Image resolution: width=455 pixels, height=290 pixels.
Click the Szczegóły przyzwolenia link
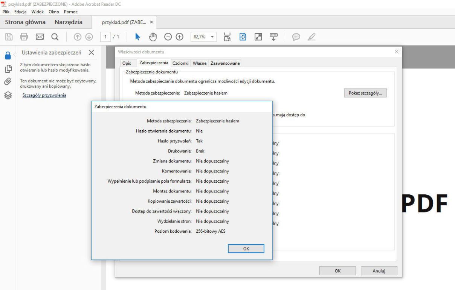click(44, 95)
